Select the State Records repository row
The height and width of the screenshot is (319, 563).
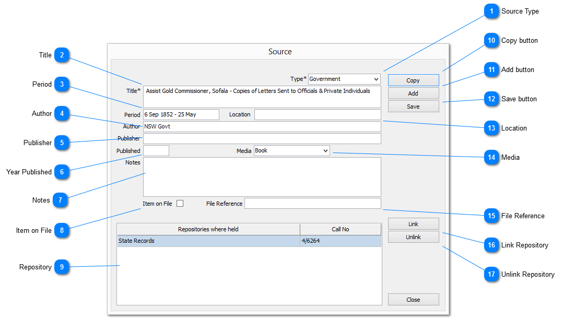[208, 241]
